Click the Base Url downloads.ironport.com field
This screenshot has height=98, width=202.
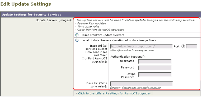[x=142, y=46]
